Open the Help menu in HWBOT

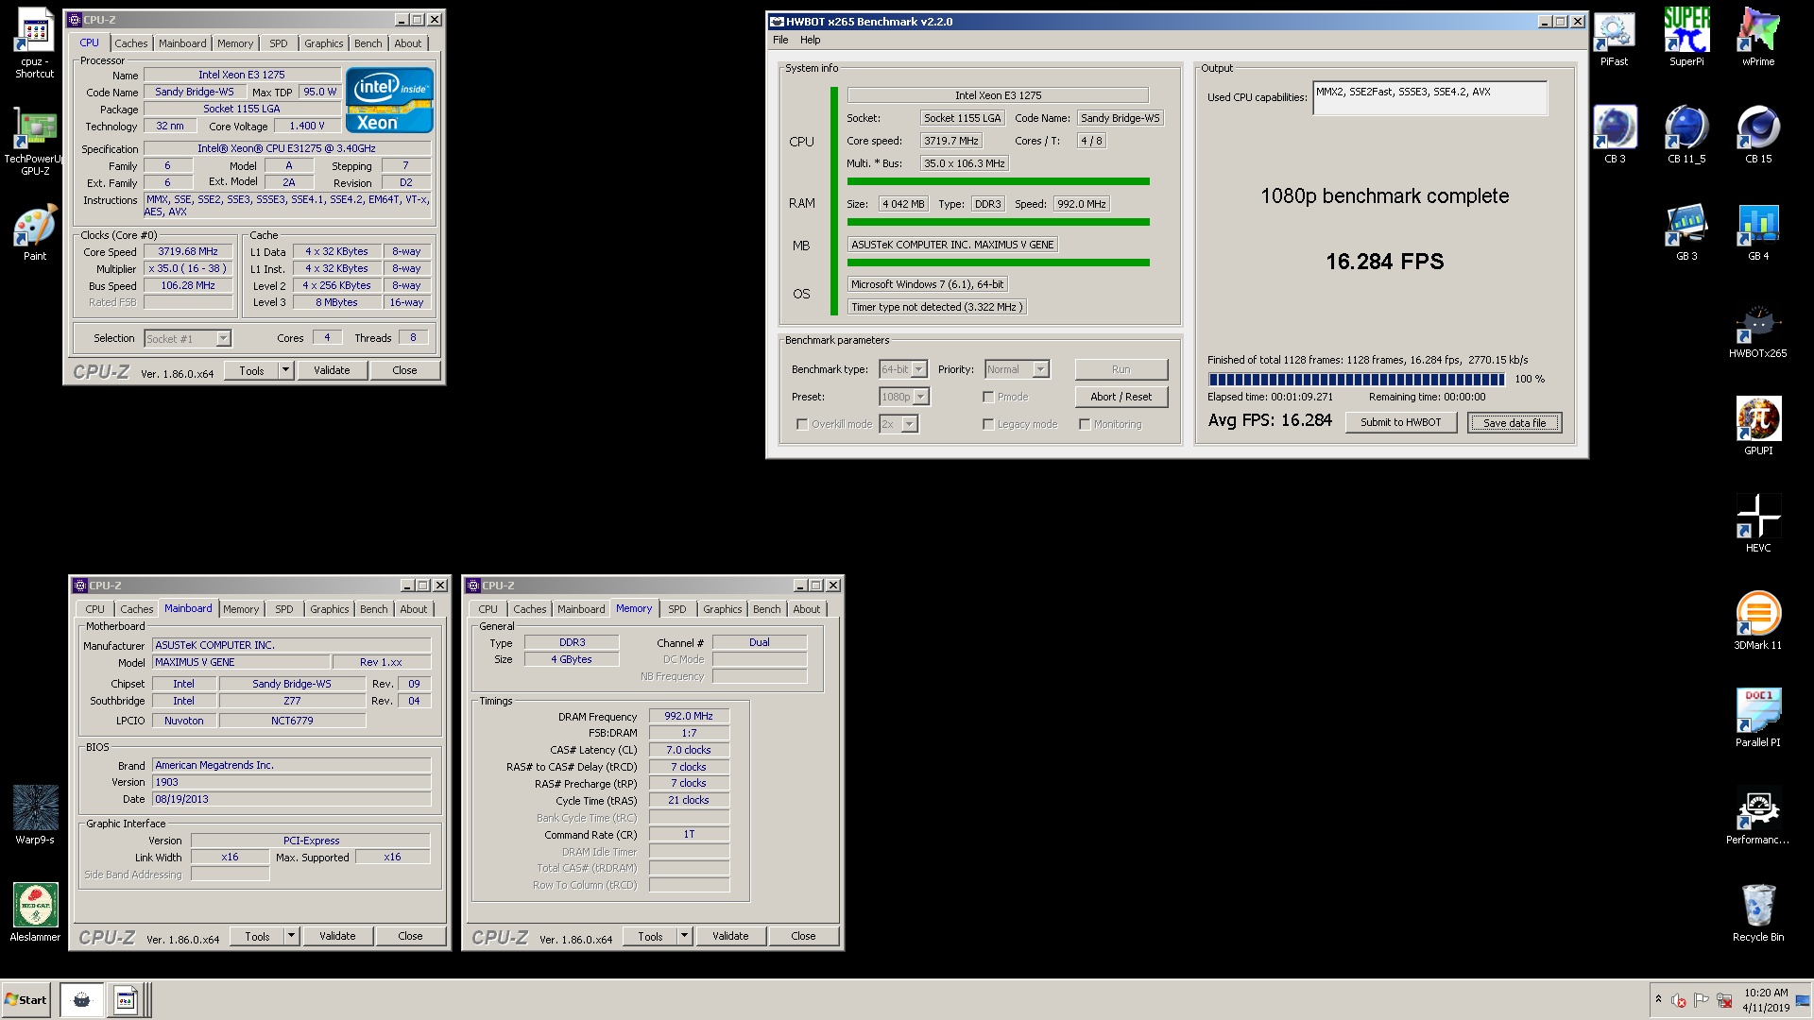tap(811, 40)
